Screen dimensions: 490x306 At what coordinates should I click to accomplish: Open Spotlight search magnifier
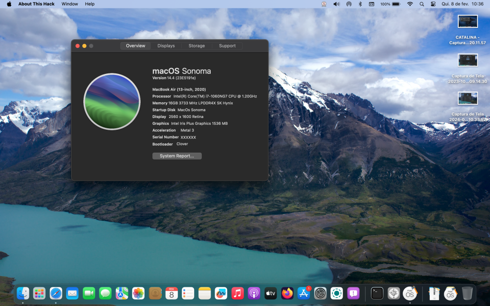tap(421, 4)
